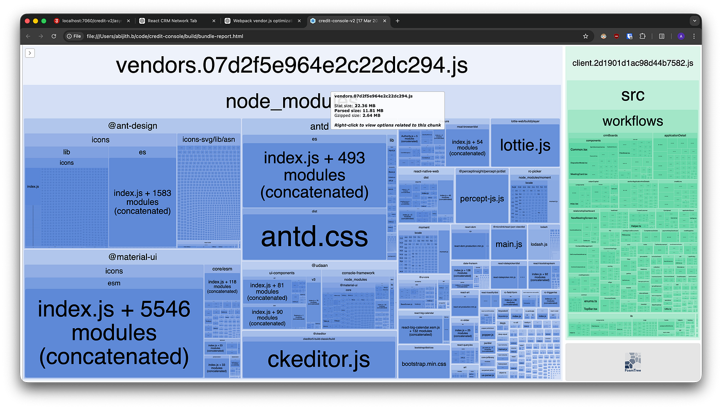
Task: Select the vendors.07d2f5e964e2c22dc294.js chunk header
Action: tap(291, 65)
